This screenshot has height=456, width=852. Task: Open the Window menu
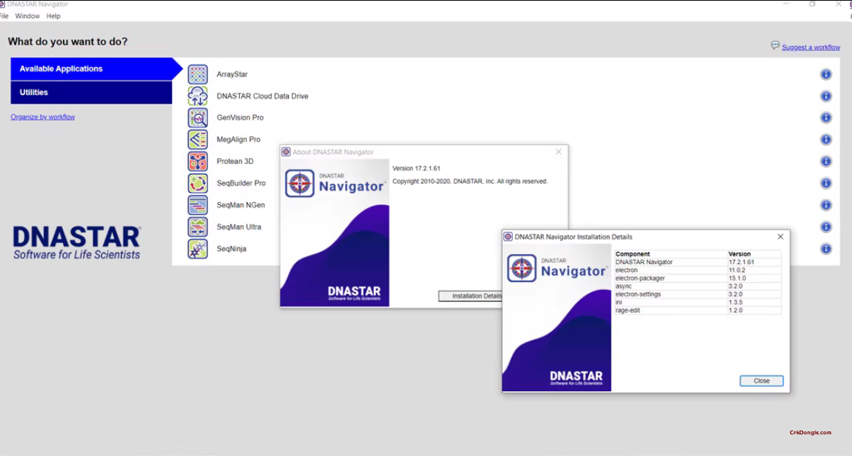point(27,16)
